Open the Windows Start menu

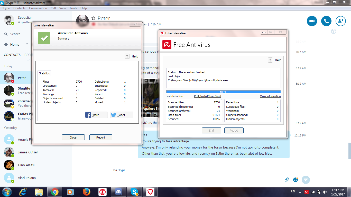[x=7, y=192]
